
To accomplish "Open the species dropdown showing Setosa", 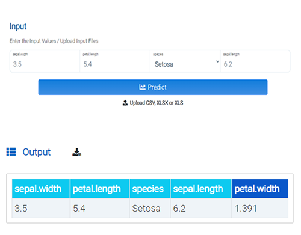I will tap(185, 61).
